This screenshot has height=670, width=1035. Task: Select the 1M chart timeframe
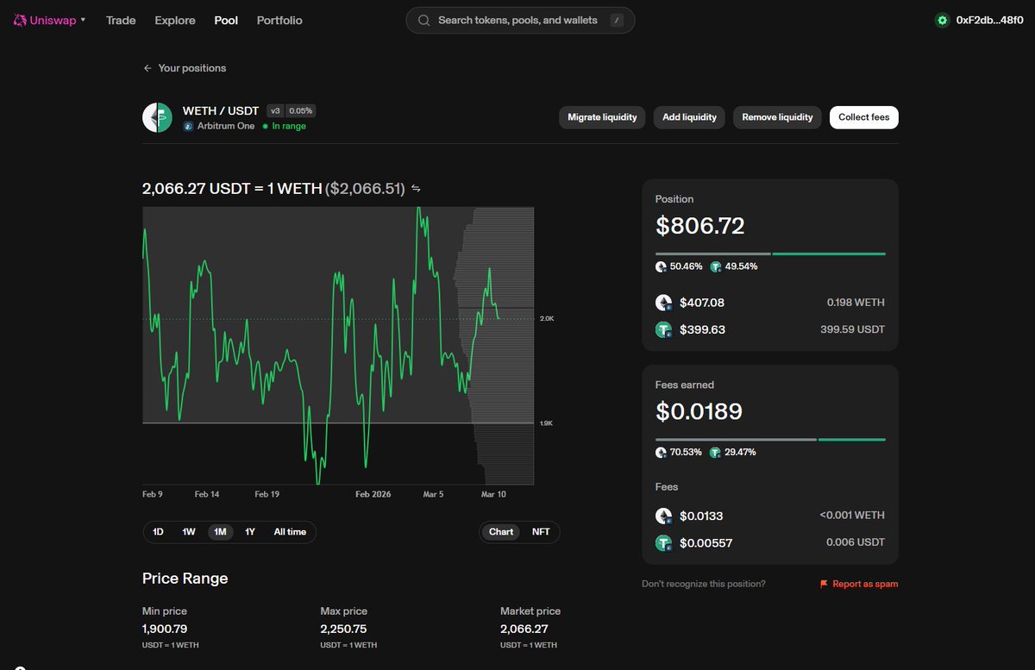click(220, 532)
